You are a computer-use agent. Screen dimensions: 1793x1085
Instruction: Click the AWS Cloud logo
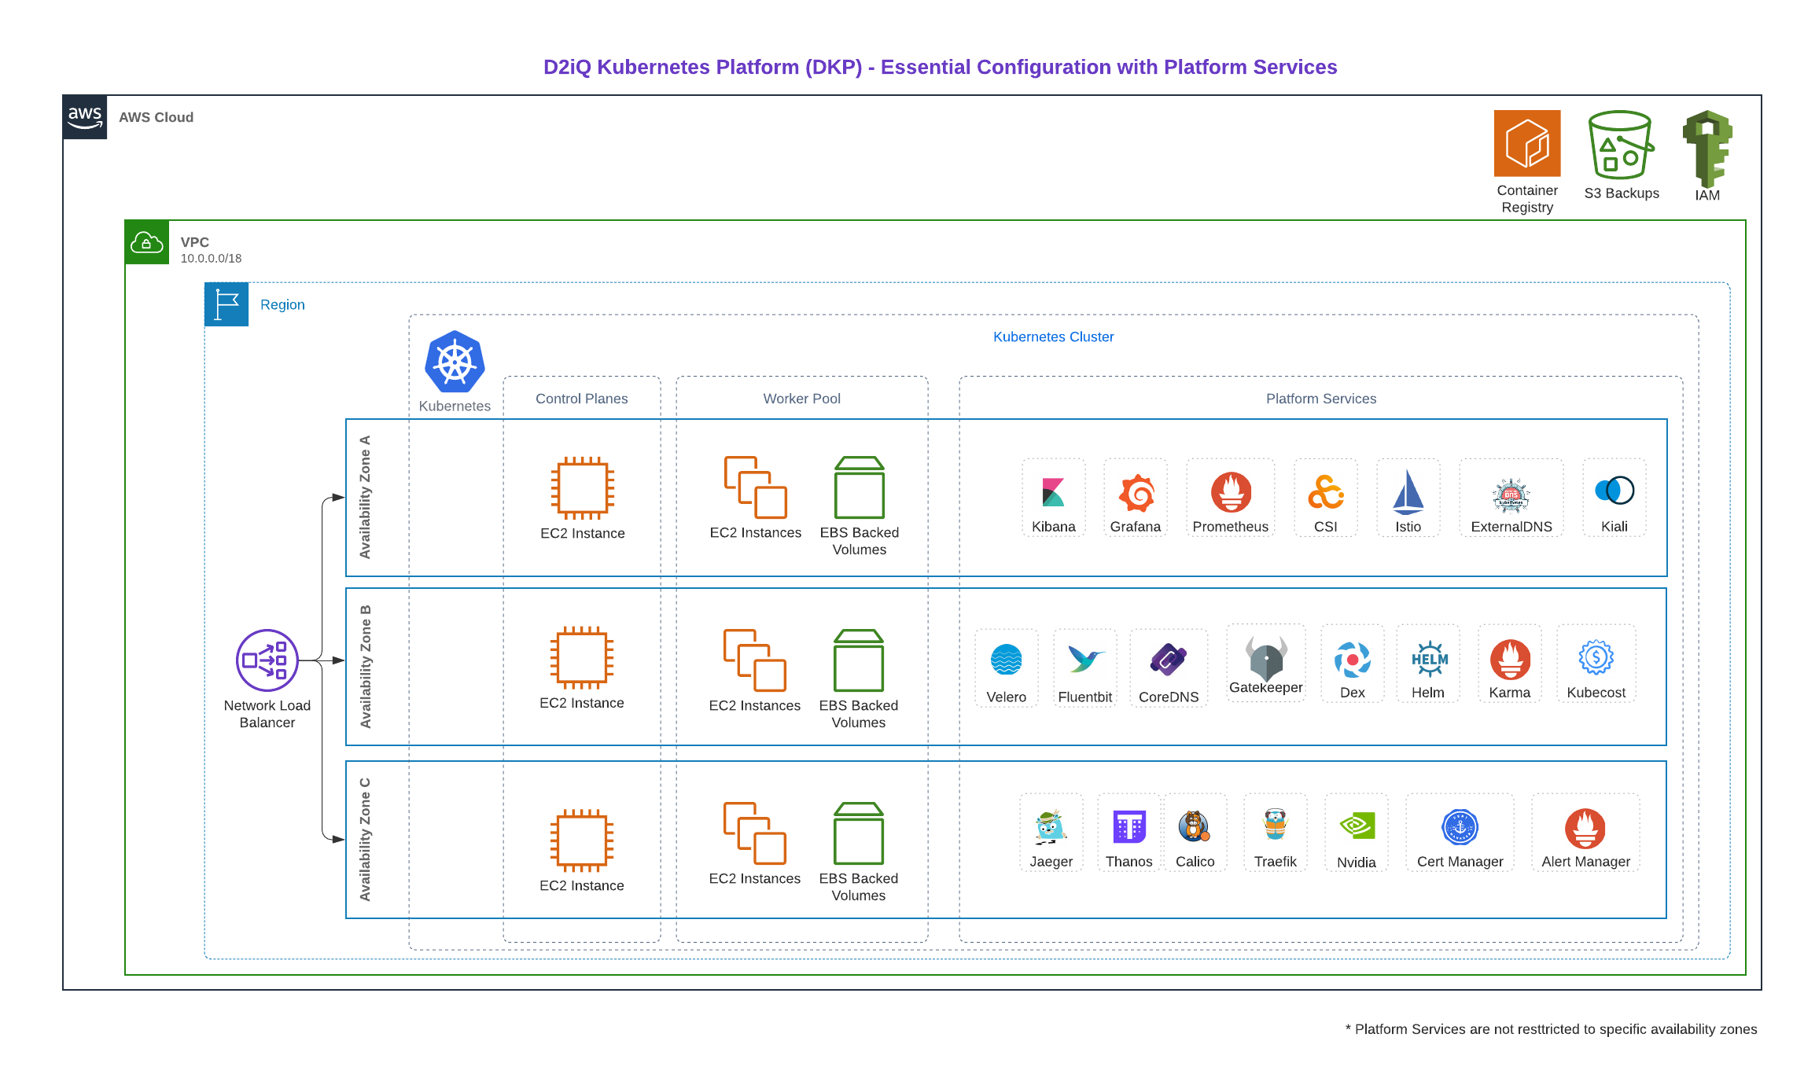[x=85, y=117]
